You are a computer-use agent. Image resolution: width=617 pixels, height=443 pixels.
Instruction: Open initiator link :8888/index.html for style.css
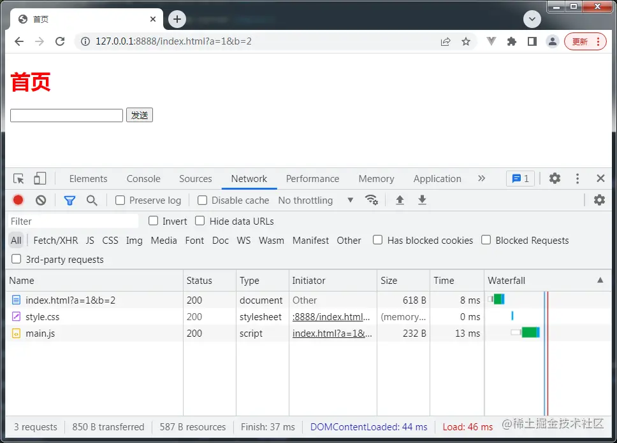click(x=331, y=317)
